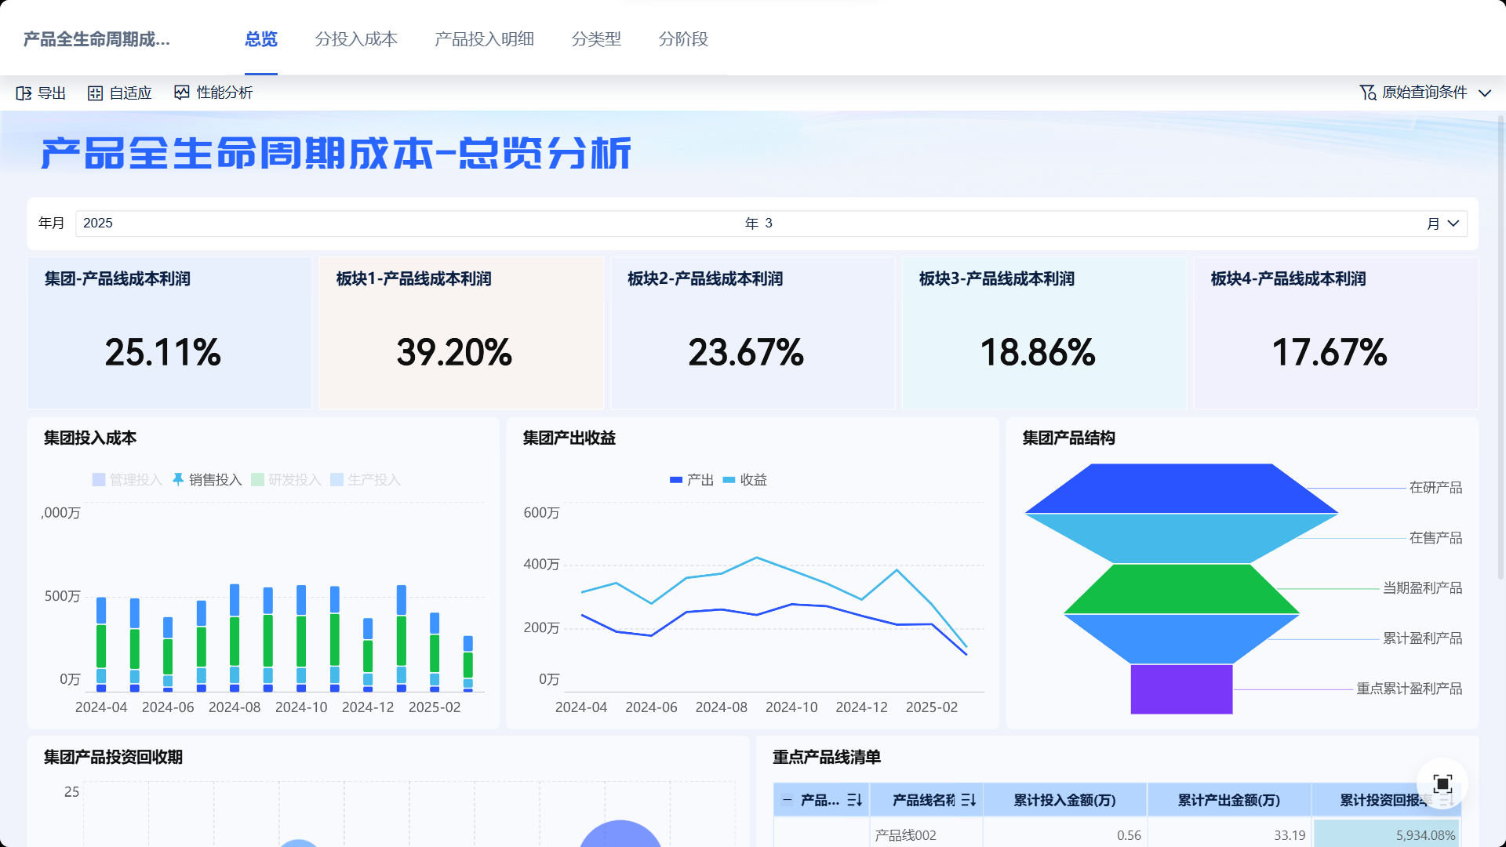Click the 自适应 fit-to-screen icon
The image size is (1506, 847).
click(95, 93)
